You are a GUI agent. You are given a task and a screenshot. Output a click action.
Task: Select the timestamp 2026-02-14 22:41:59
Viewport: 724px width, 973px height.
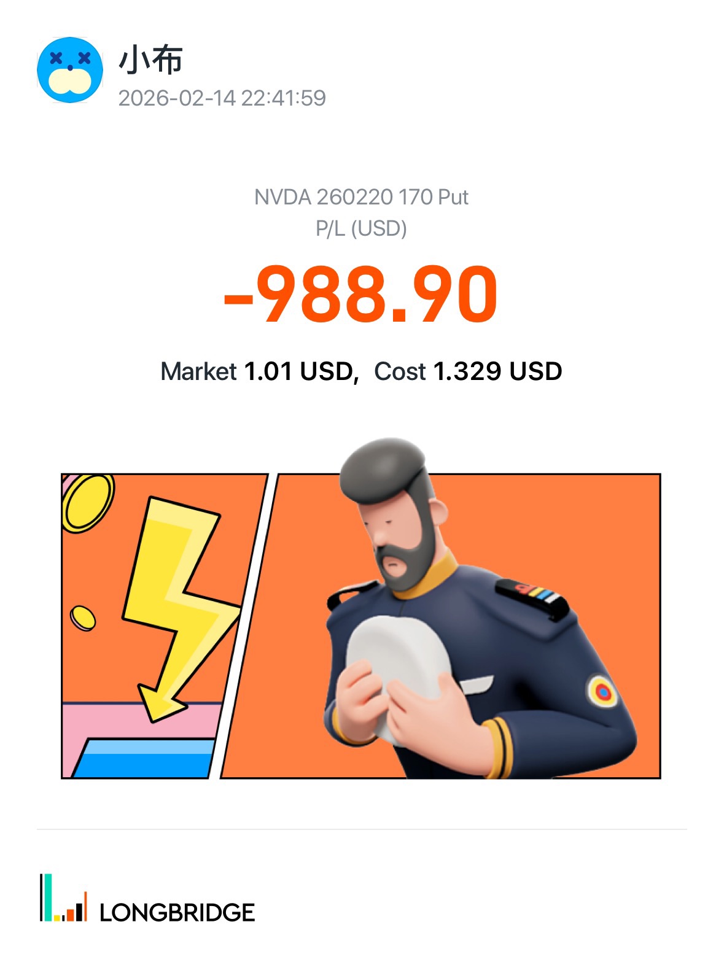pos(222,98)
